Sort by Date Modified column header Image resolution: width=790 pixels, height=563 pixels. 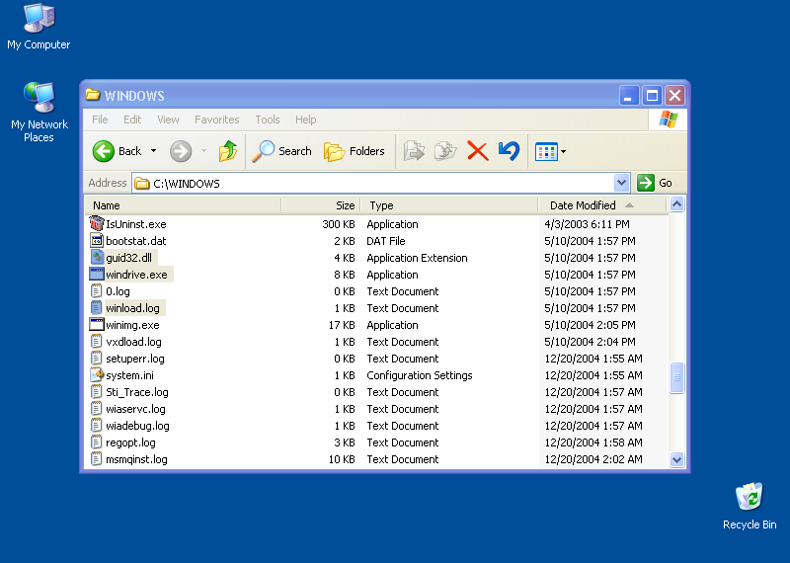tap(602, 205)
